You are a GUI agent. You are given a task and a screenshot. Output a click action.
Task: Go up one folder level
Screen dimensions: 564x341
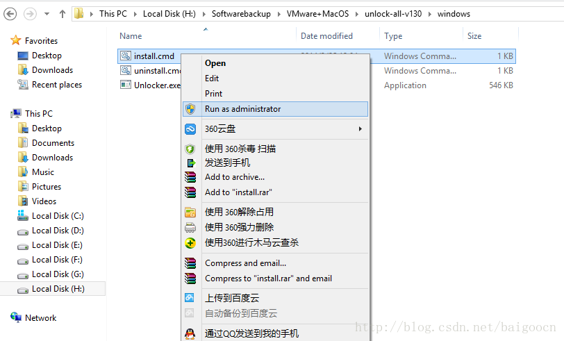(63, 14)
